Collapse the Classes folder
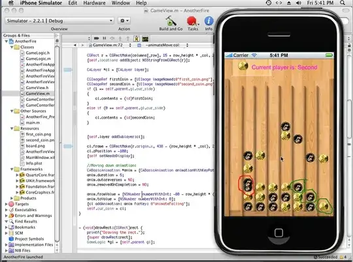 coord(12,47)
